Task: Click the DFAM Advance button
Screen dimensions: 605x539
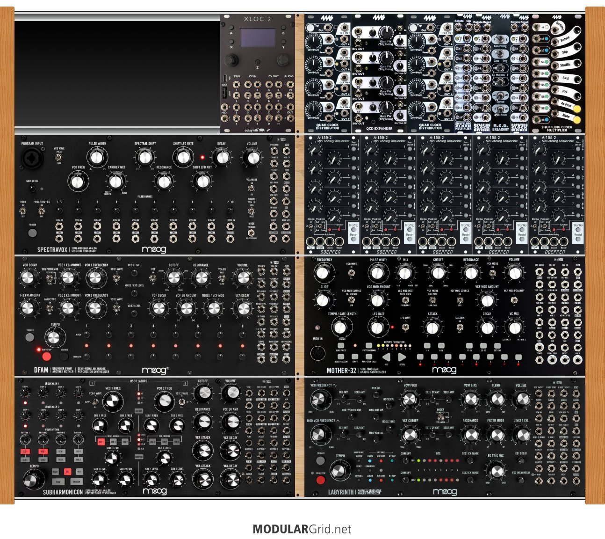Action: pos(64,357)
